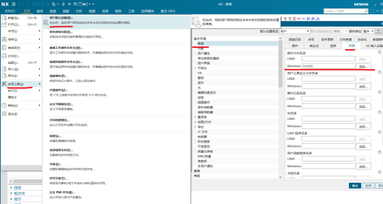Viewport: 383px width, 204px height.
Task: Click the 确定 button
Action: coord(355,186)
